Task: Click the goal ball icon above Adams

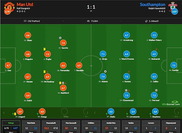Action: click(x=105, y=71)
